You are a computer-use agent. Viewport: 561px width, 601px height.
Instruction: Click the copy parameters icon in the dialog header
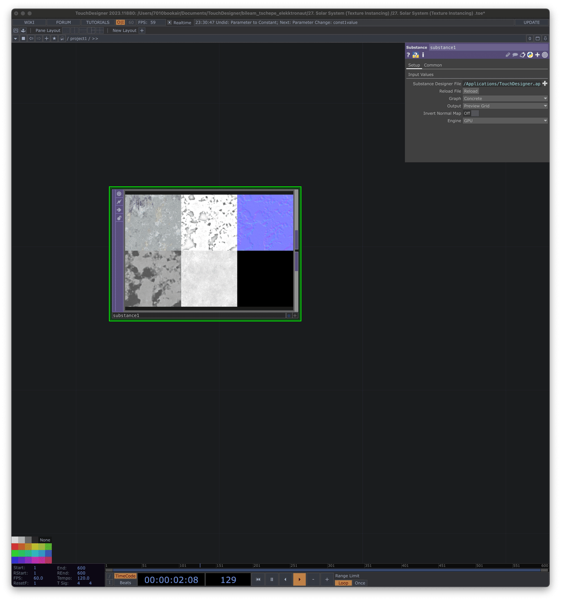pyautogui.click(x=522, y=55)
